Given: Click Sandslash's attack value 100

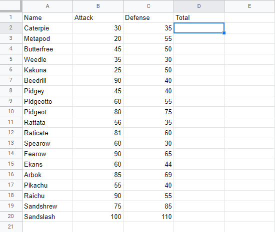Looking at the screenshot, I should pos(98,217).
